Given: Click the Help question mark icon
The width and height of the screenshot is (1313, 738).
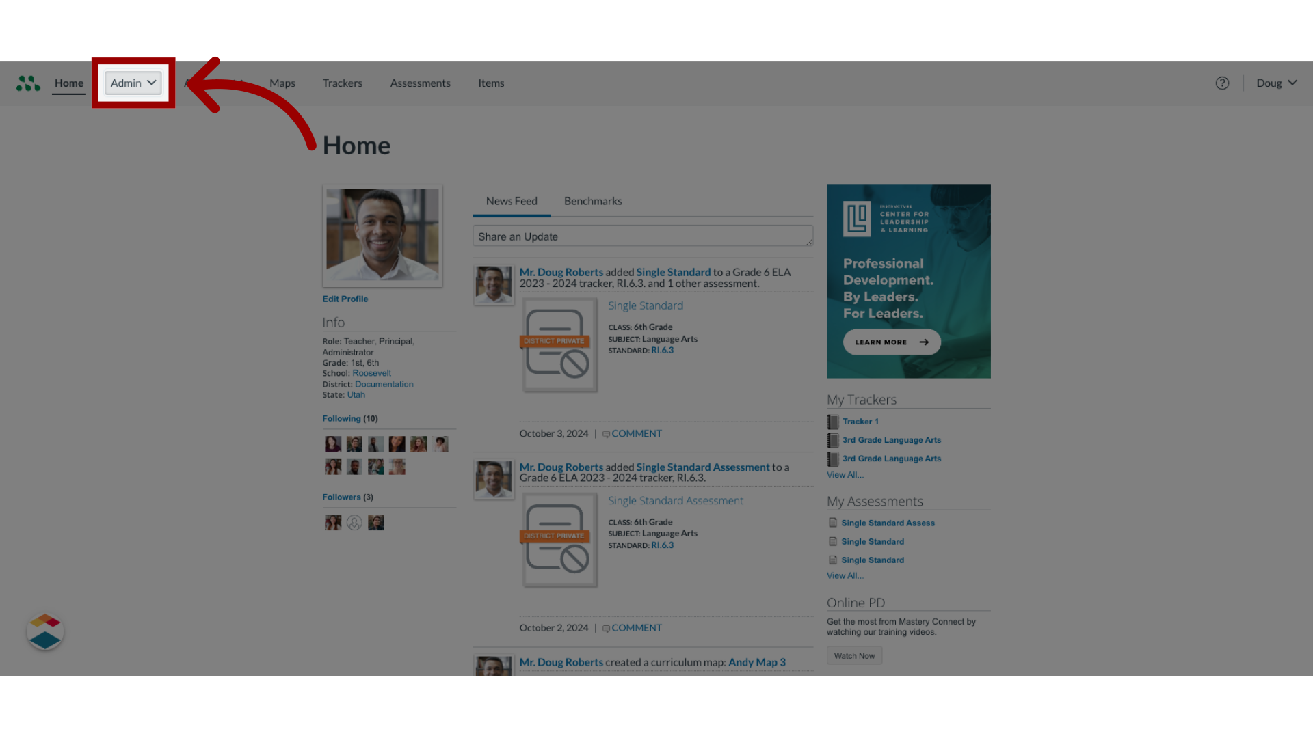Looking at the screenshot, I should (1222, 83).
